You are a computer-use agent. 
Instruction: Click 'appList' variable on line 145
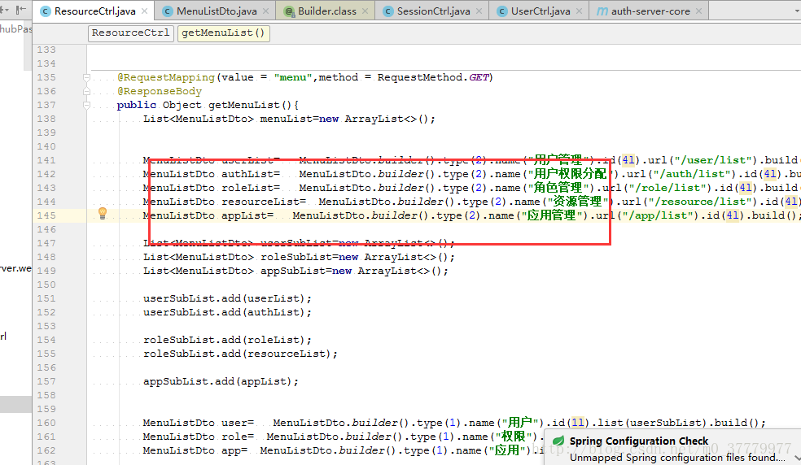pyautogui.click(x=244, y=215)
